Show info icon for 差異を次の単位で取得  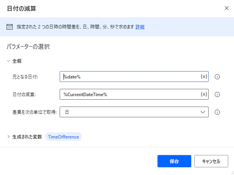(x=217, y=112)
